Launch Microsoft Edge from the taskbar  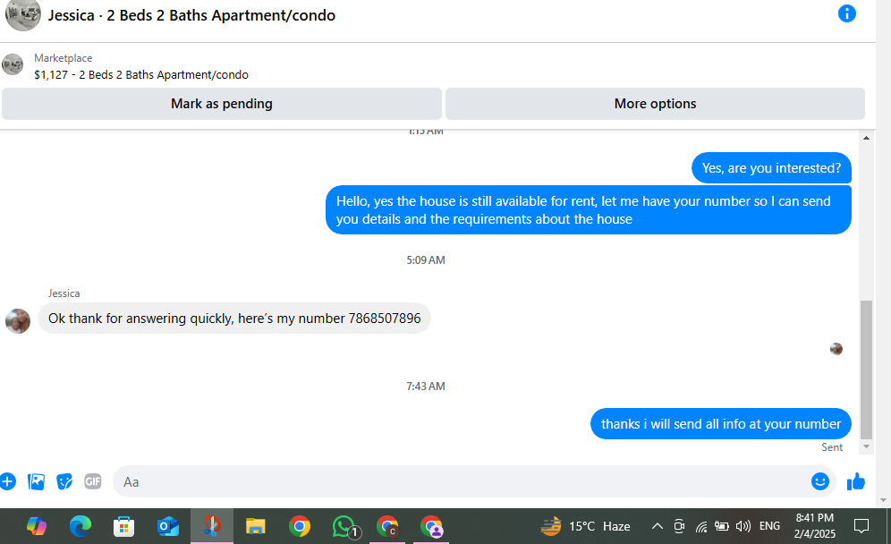pyautogui.click(x=81, y=526)
